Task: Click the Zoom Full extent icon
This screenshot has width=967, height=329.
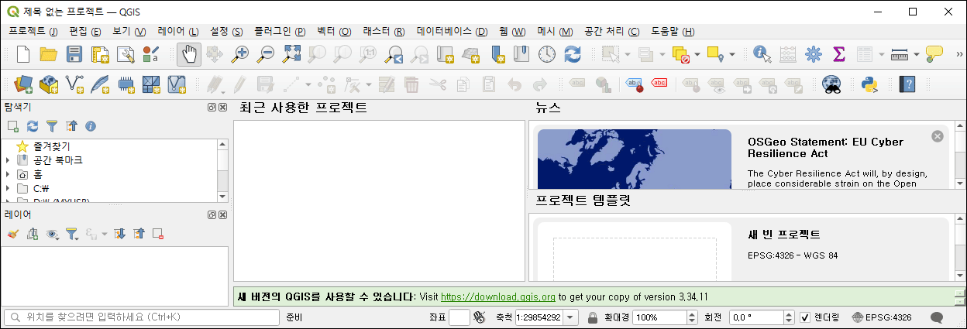Action: click(x=292, y=54)
